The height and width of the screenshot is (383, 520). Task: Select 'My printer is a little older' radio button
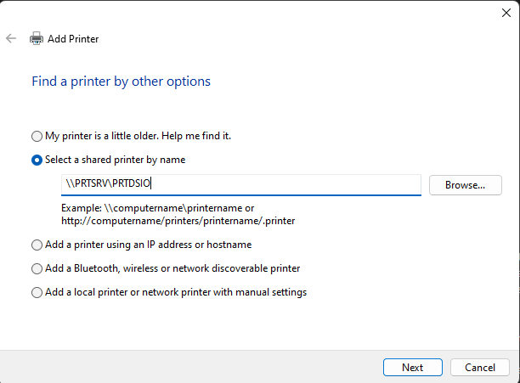click(37, 136)
